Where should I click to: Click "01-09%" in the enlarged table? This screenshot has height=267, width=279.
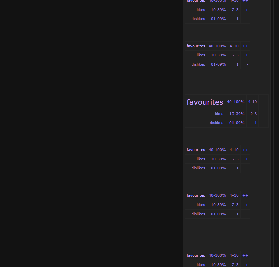click(237, 123)
